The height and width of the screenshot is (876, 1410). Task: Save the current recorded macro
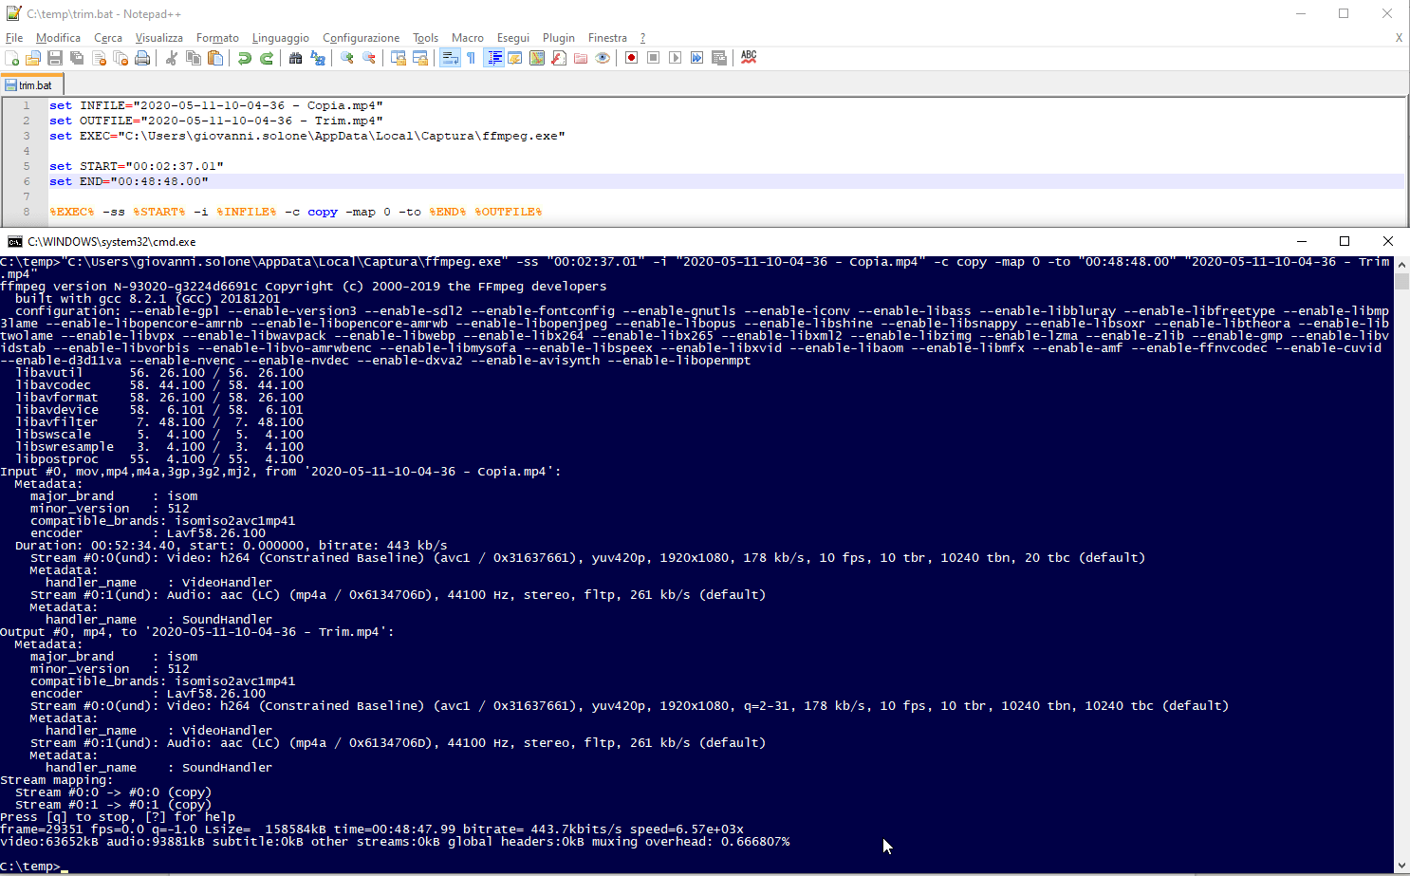[719, 58]
